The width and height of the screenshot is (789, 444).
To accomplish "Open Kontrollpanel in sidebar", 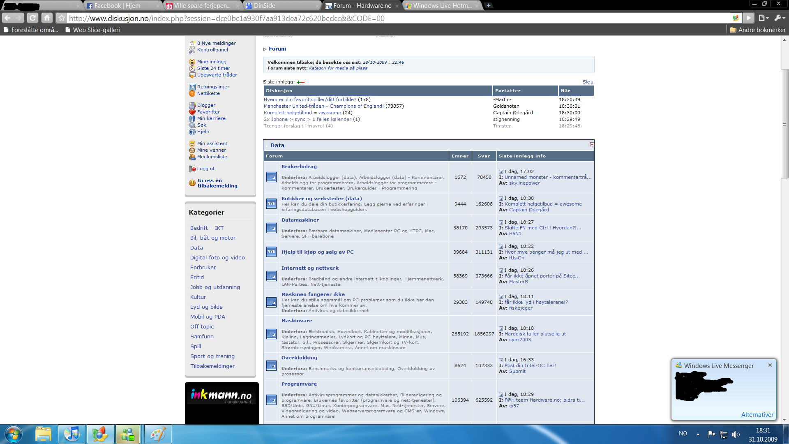I will (x=212, y=50).
